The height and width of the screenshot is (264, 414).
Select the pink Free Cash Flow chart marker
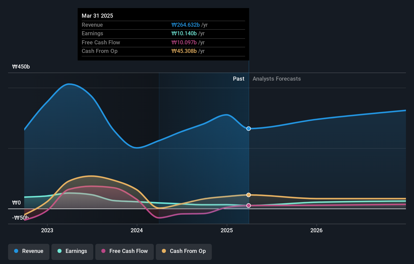[x=249, y=205]
